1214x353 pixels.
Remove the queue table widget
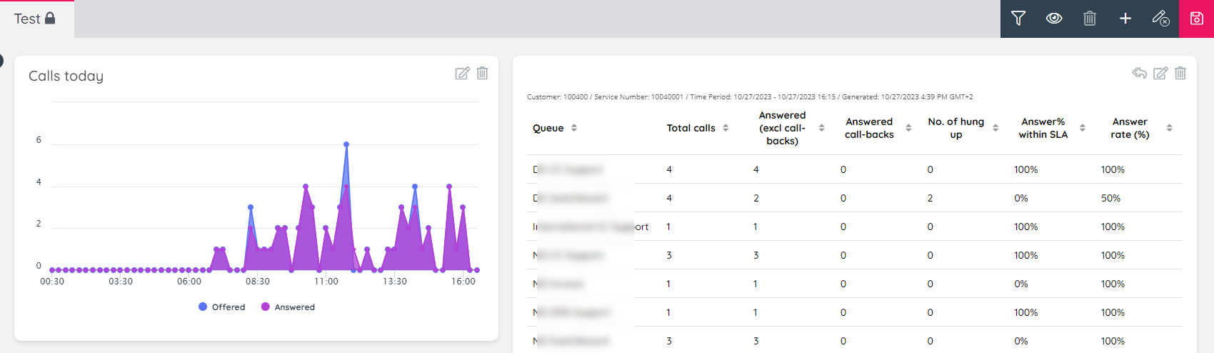[x=1180, y=73]
